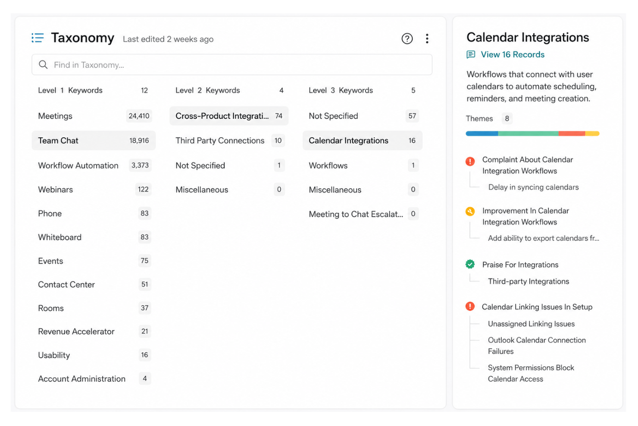Select Cross-Product Integrations keyword
Viewport: 638px width, 426px height.
(x=229, y=116)
